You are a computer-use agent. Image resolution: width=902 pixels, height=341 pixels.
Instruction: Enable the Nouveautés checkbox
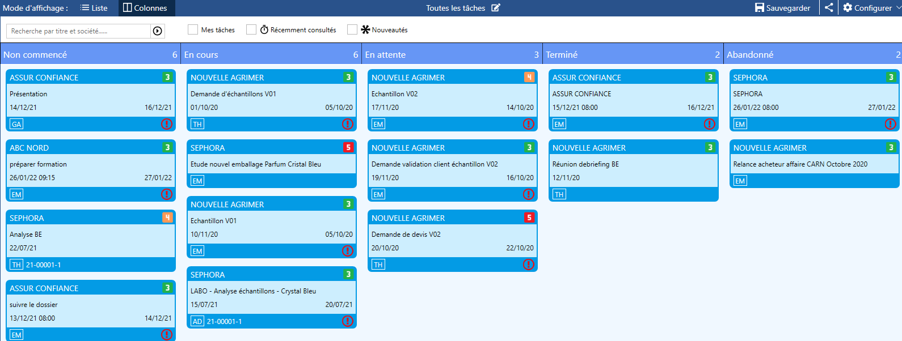(x=352, y=29)
